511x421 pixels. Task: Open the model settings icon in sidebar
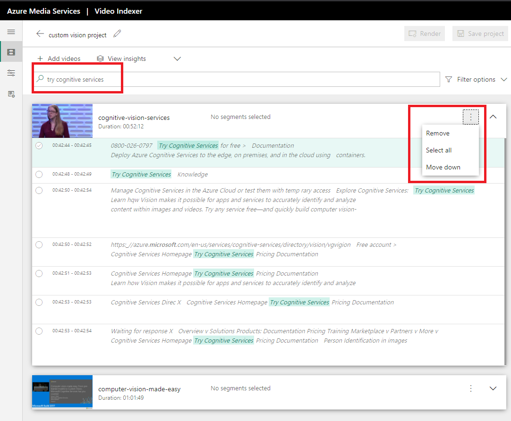[11, 94]
